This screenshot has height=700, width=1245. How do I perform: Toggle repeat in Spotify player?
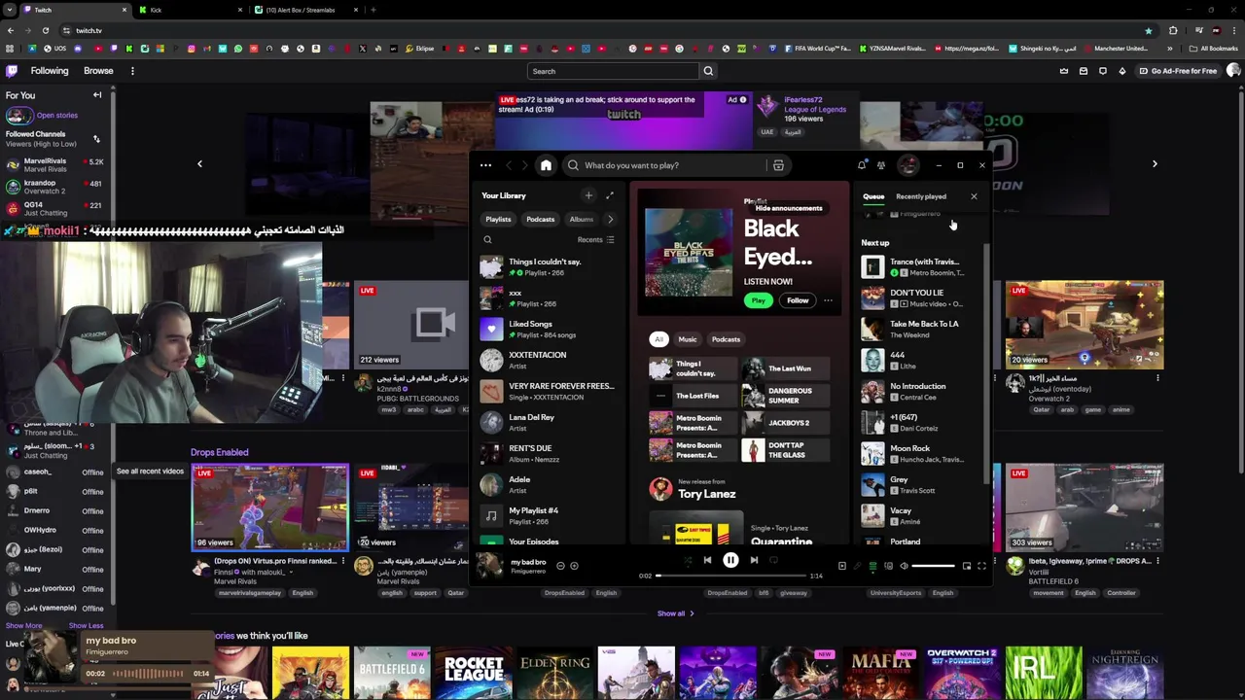coord(774,560)
